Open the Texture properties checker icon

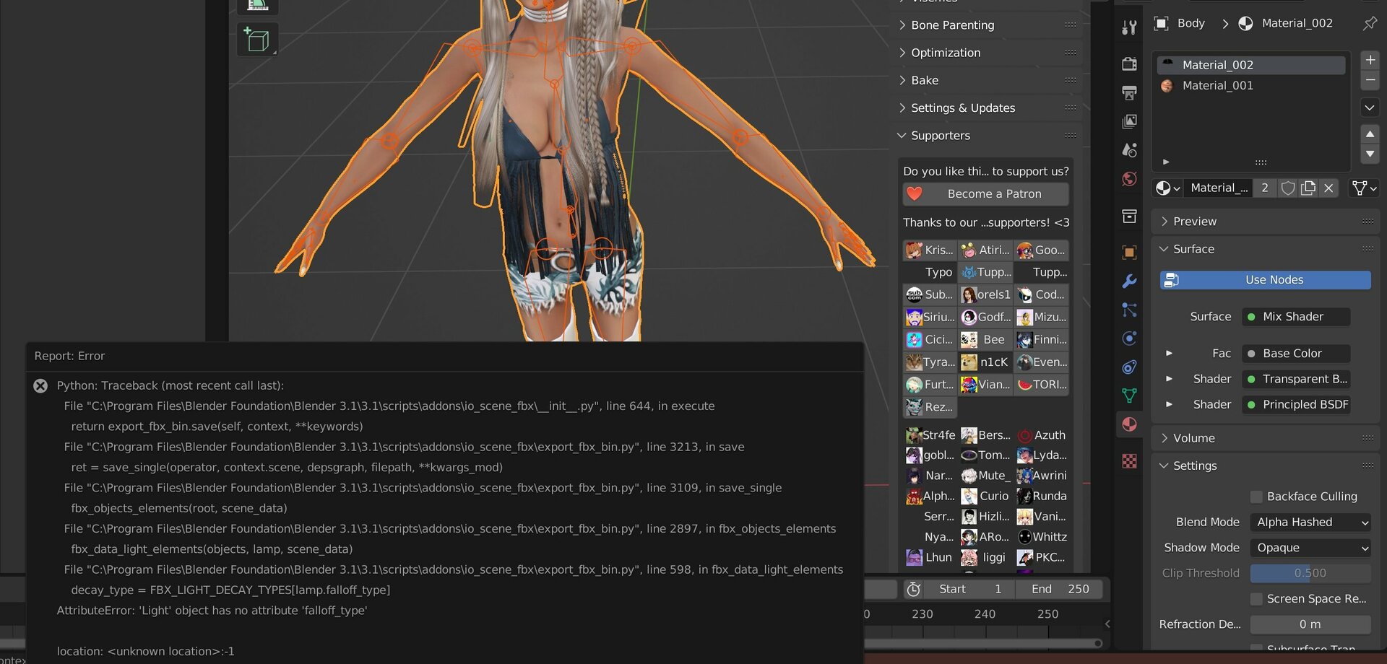(x=1129, y=461)
